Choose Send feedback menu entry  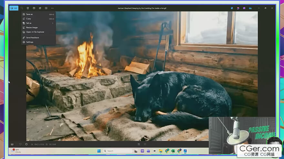coord(38,38)
